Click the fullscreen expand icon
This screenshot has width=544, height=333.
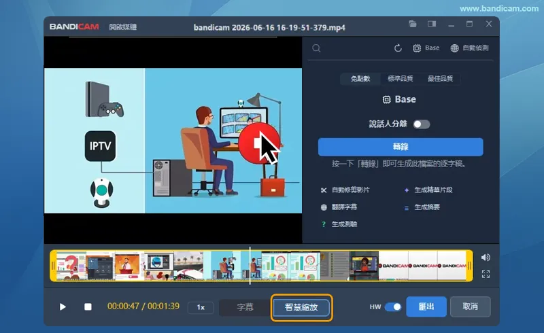click(486, 274)
